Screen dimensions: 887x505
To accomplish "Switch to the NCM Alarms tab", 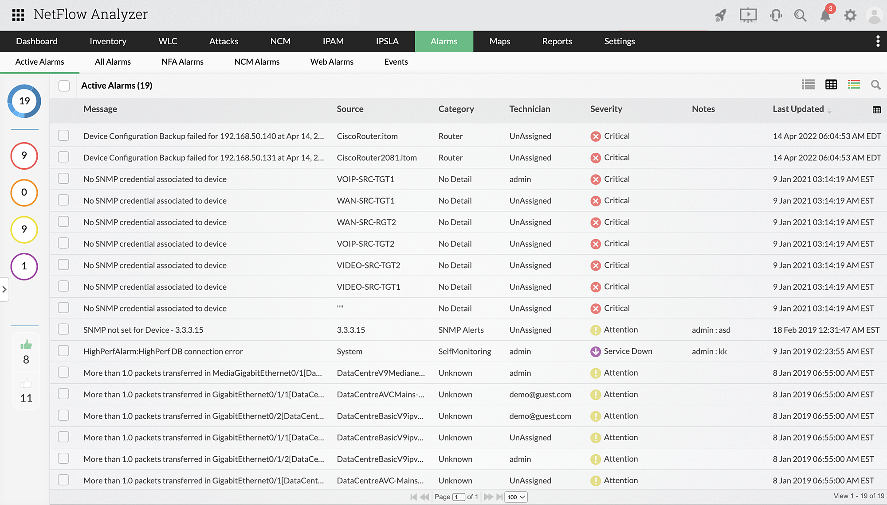I will coord(257,62).
